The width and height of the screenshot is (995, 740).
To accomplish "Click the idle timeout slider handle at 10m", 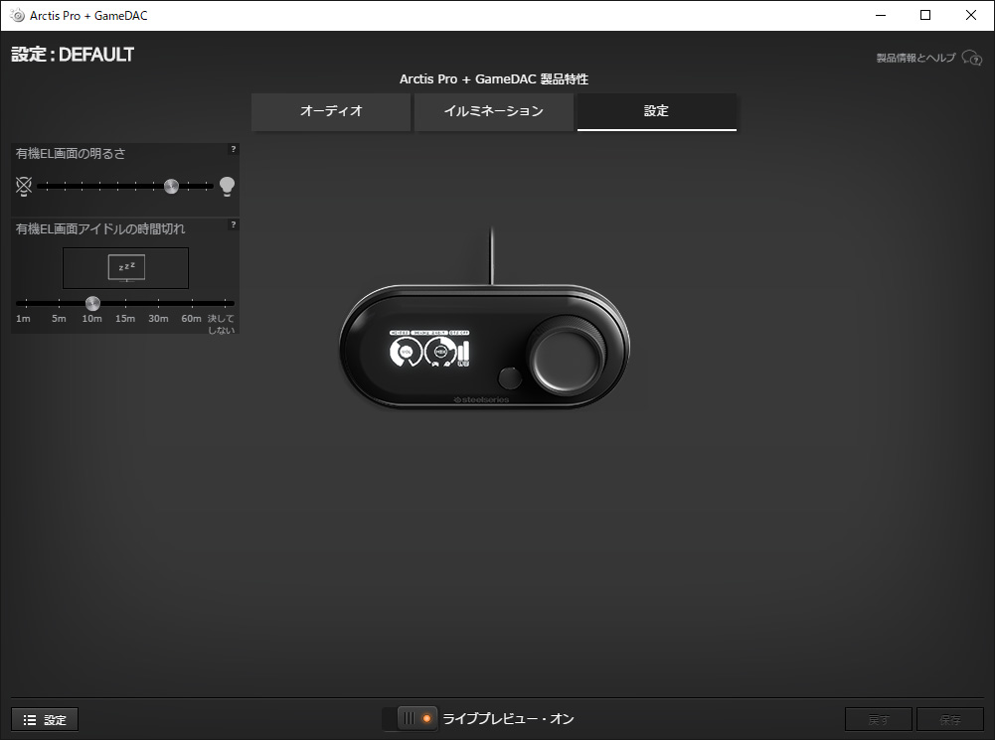I will 92,303.
